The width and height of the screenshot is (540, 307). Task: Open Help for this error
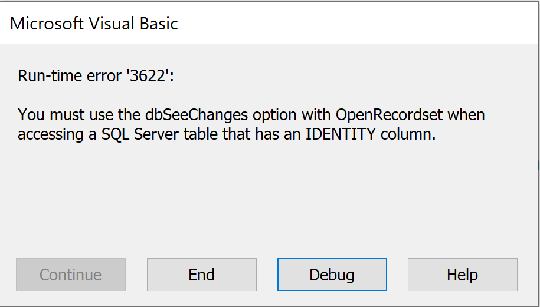pyautogui.click(x=462, y=275)
